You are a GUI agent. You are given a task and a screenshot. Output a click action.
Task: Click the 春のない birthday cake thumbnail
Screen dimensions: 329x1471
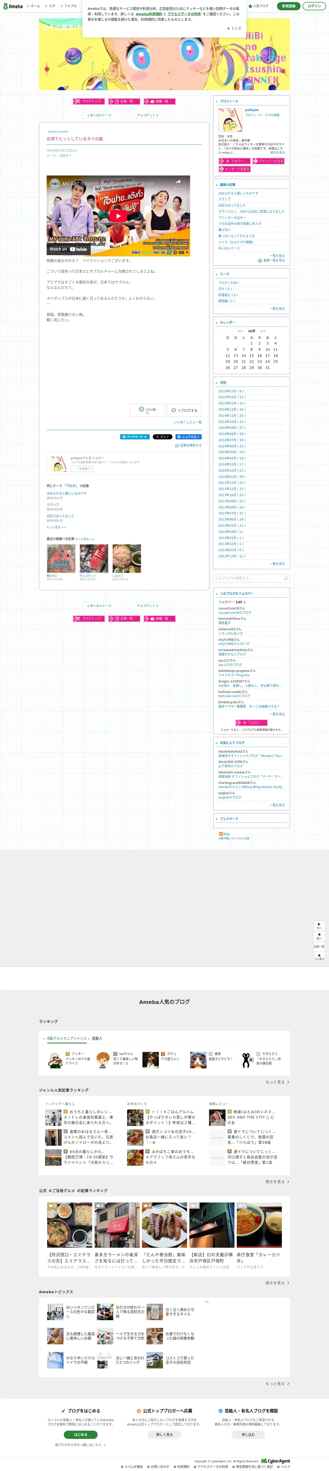[x=61, y=559]
